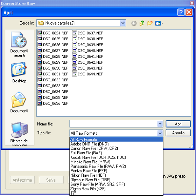Create a new folder
Viewport: 196px width, 196px height.
tap(150, 23)
